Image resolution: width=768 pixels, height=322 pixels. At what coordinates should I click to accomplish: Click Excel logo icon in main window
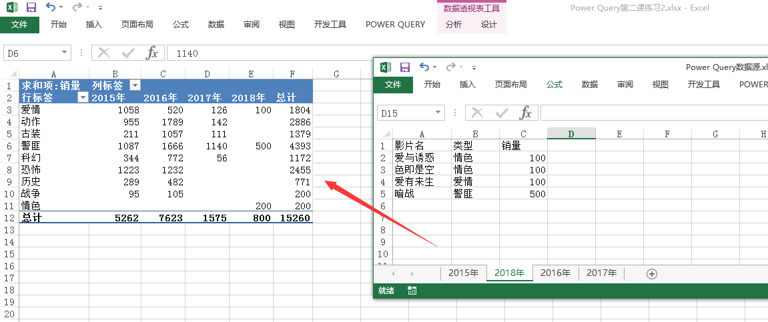(13, 7)
